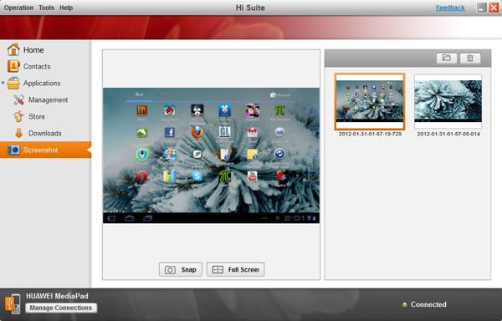Viewport: 502px width, 321px height.
Task: Click the Store shopping icon
Action: [19, 116]
